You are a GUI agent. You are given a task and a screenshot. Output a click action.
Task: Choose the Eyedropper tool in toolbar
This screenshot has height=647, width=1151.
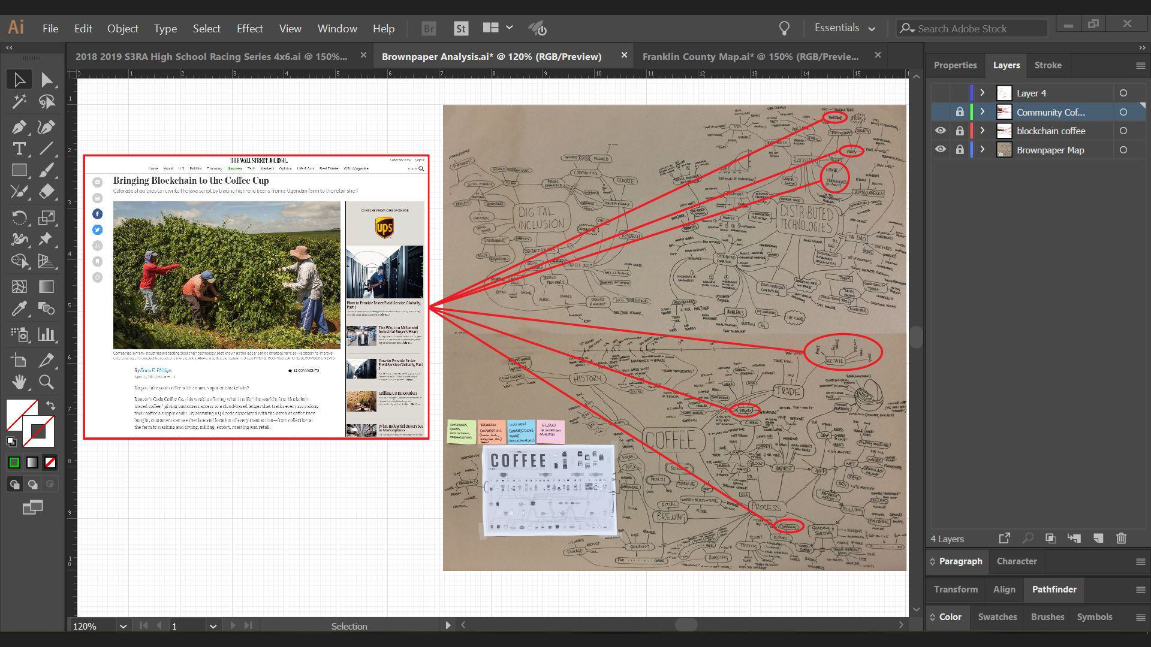click(19, 309)
